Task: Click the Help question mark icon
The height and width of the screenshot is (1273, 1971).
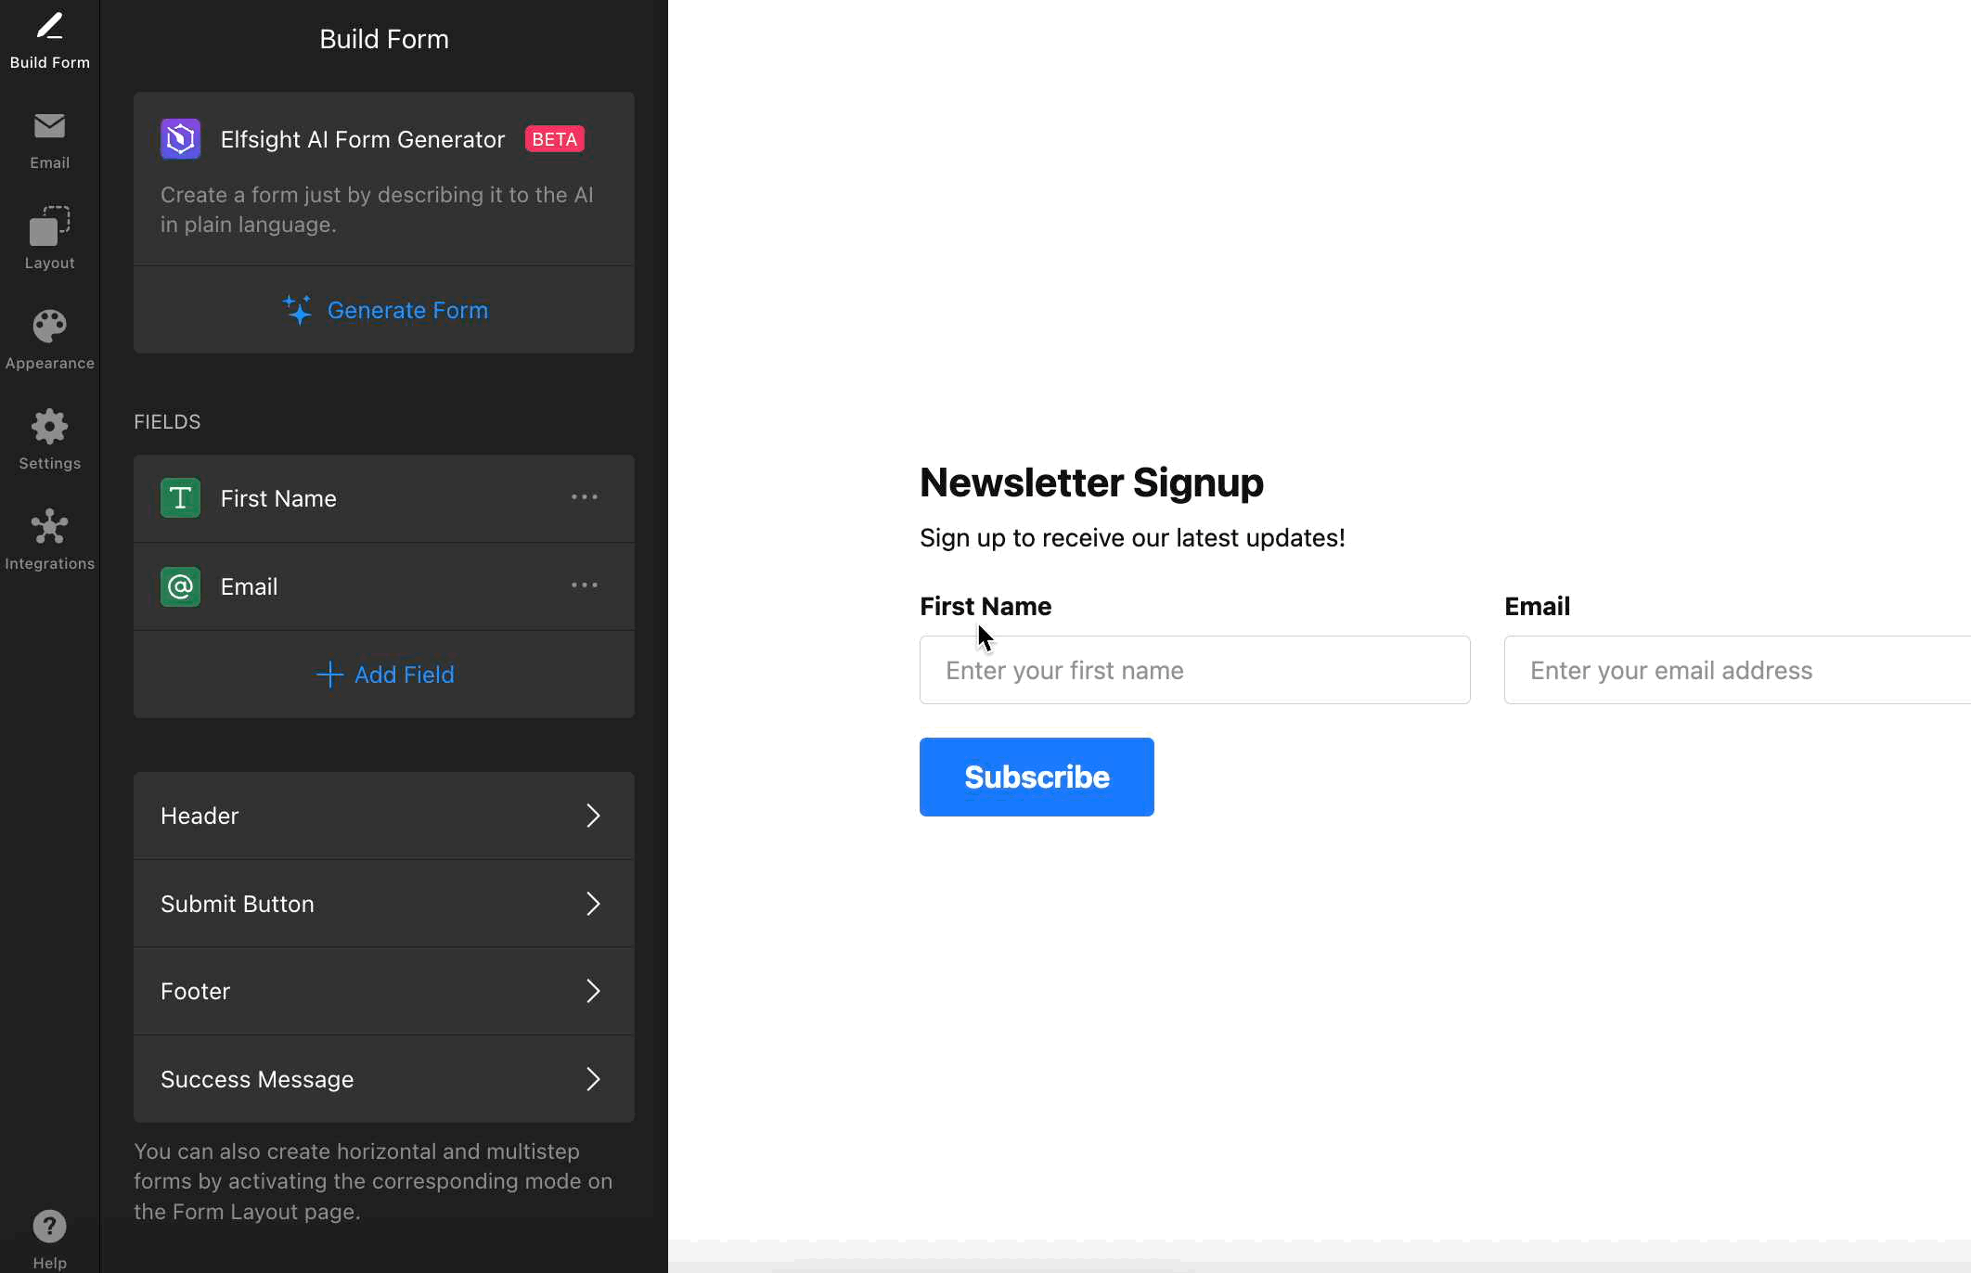Action: coord(49,1227)
